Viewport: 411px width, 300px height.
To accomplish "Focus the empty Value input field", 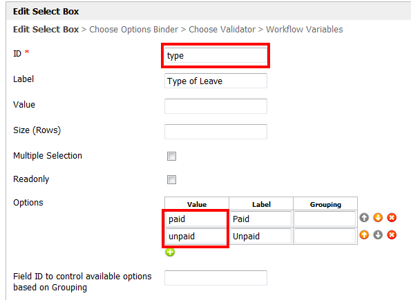I will 216,106.
